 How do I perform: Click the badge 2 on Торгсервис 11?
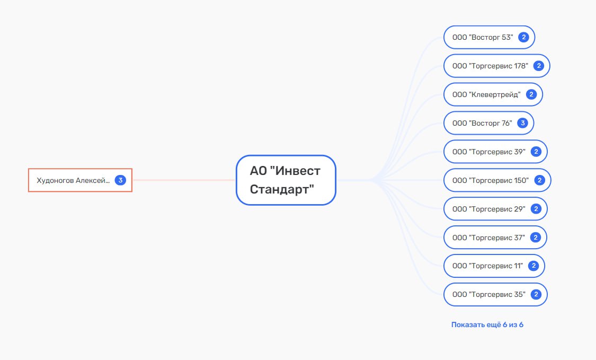coord(533,266)
